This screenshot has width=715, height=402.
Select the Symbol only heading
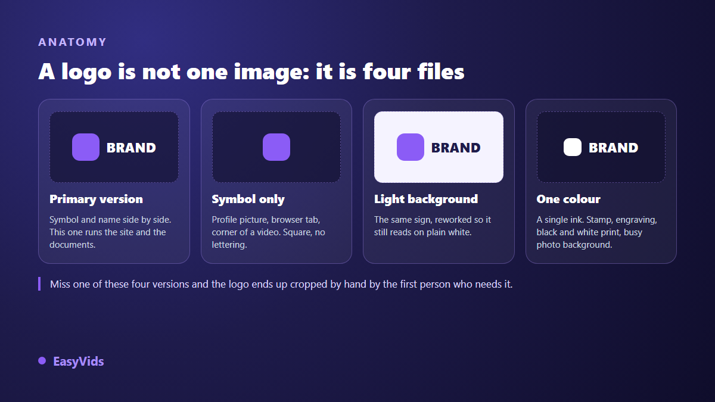pos(248,199)
